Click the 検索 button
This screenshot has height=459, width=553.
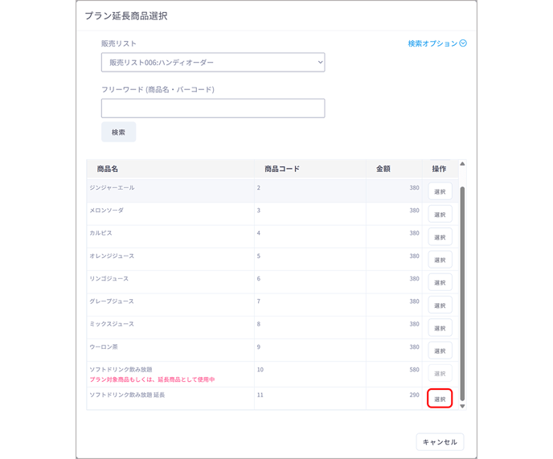coord(118,133)
